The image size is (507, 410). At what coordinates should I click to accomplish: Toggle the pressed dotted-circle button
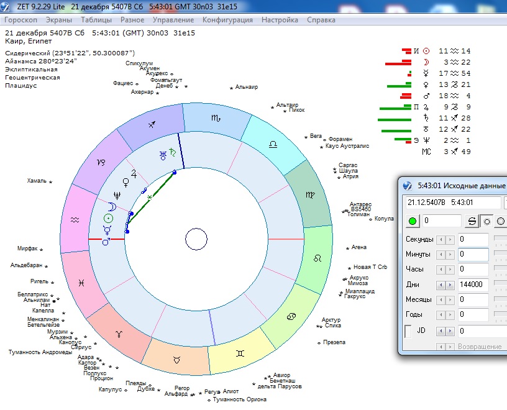486,221
